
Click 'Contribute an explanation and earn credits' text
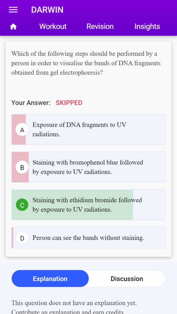[68, 312]
